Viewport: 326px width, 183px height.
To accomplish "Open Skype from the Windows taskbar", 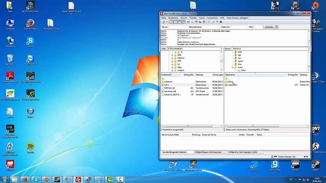I will click(x=36, y=179).
